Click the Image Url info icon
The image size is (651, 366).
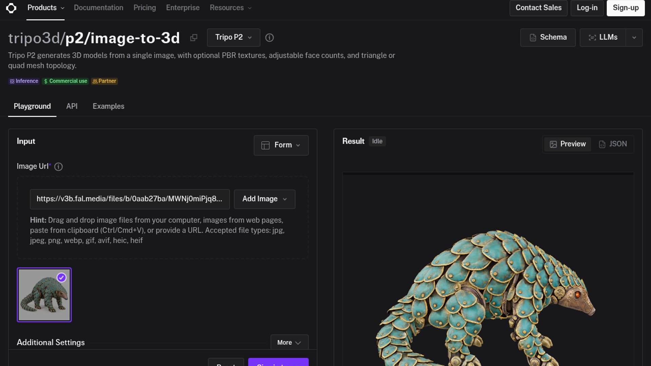59,167
